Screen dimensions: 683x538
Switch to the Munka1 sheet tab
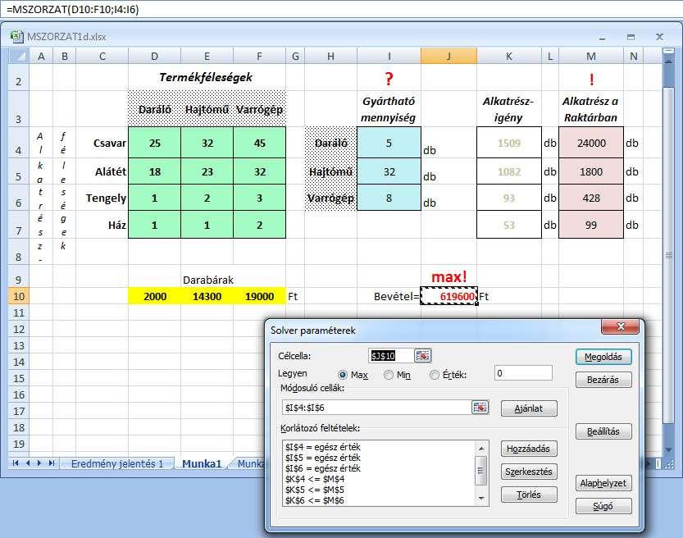(202, 463)
